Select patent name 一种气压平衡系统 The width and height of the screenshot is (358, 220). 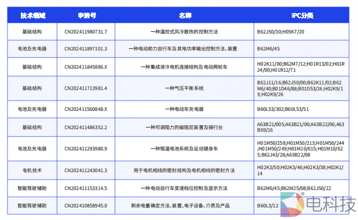(184, 88)
